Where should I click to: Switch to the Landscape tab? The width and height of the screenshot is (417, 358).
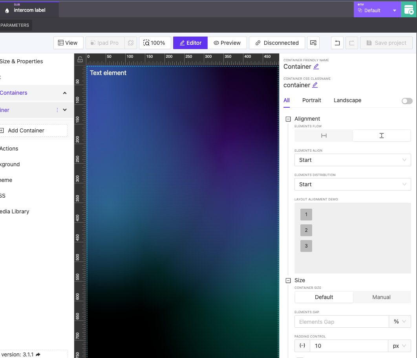click(x=347, y=100)
